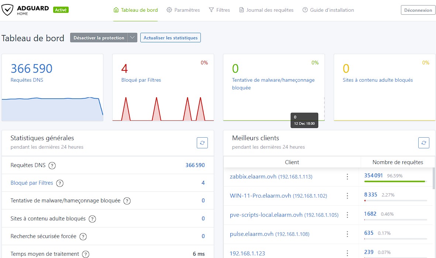Screen dimensions: 436x258
Task: Click help icon beside Temps moyen de traitement
Action: pyautogui.click(x=86, y=254)
